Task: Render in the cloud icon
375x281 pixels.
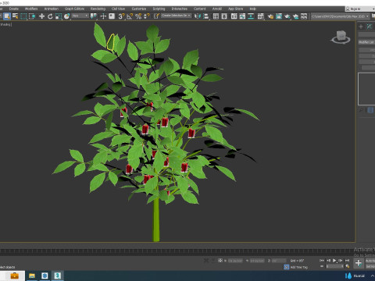Action: pyautogui.click(x=295, y=16)
